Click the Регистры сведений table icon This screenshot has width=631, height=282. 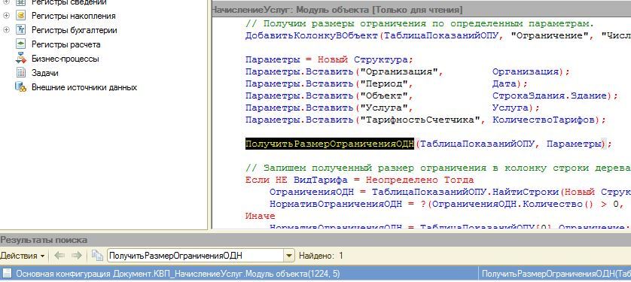coord(20,2)
